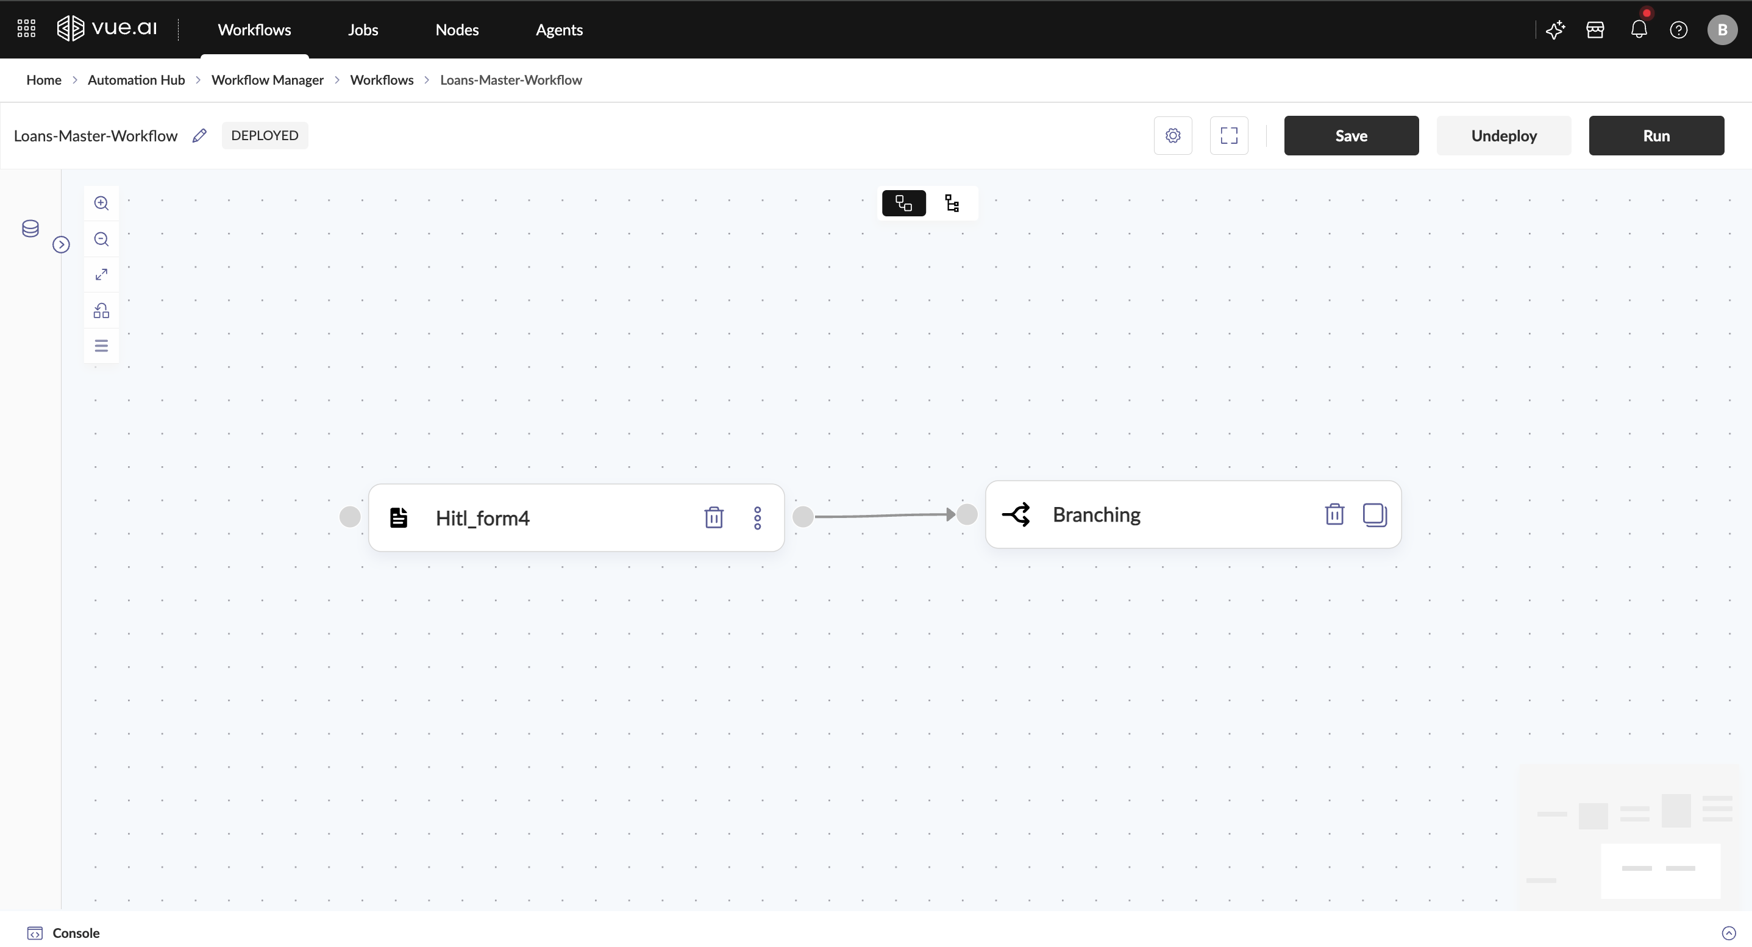Image resolution: width=1752 pixels, height=947 pixels.
Task: Open the canvas hamburger menu icon
Action: click(x=101, y=346)
